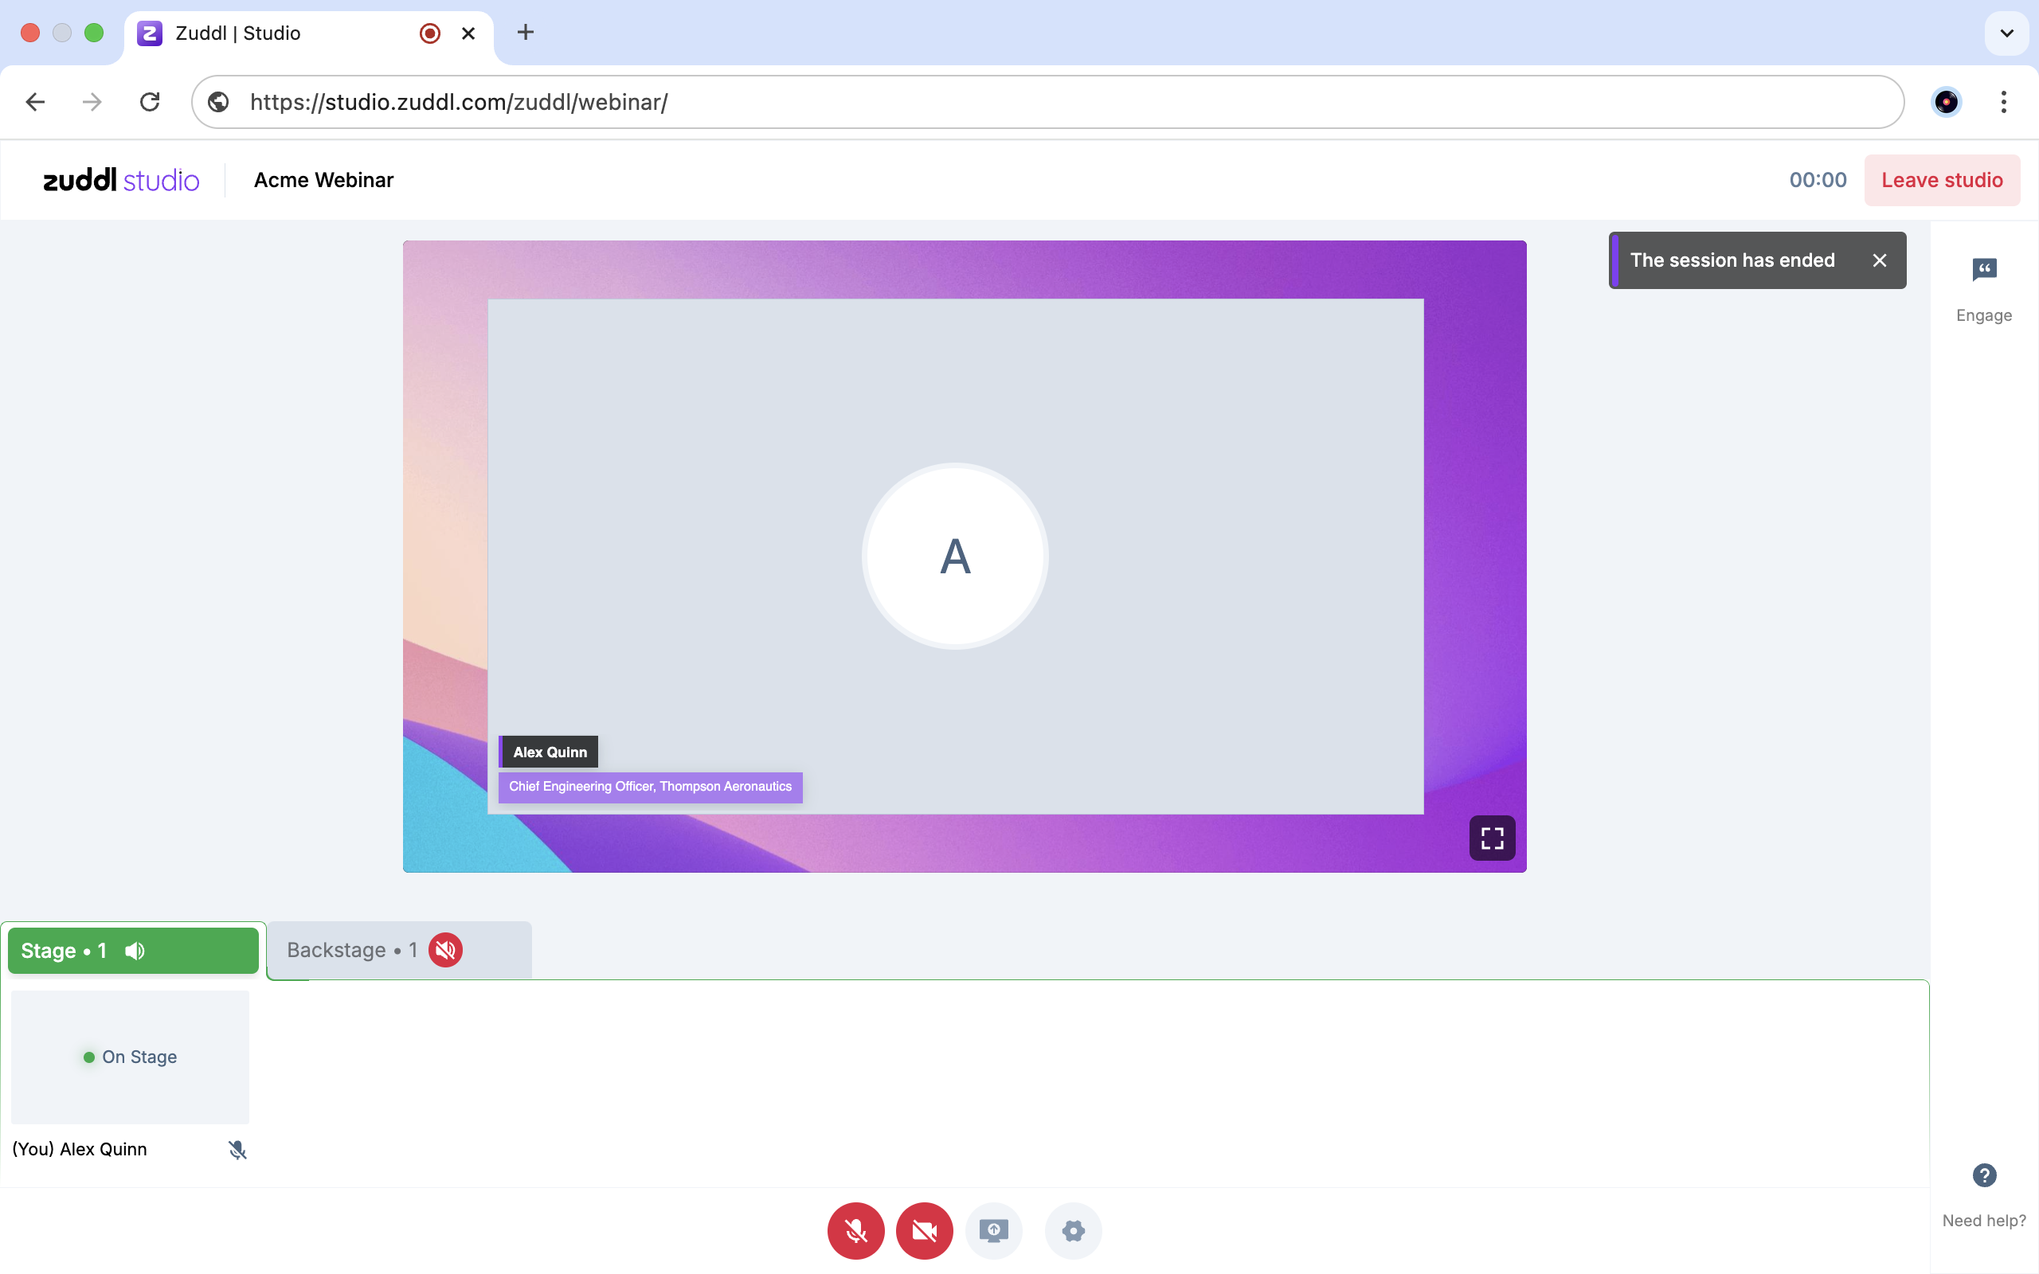Image resolution: width=2039 pixels, height=1274 pixels.
Task: Switch to the Stage tab
Action: [133, 951]
